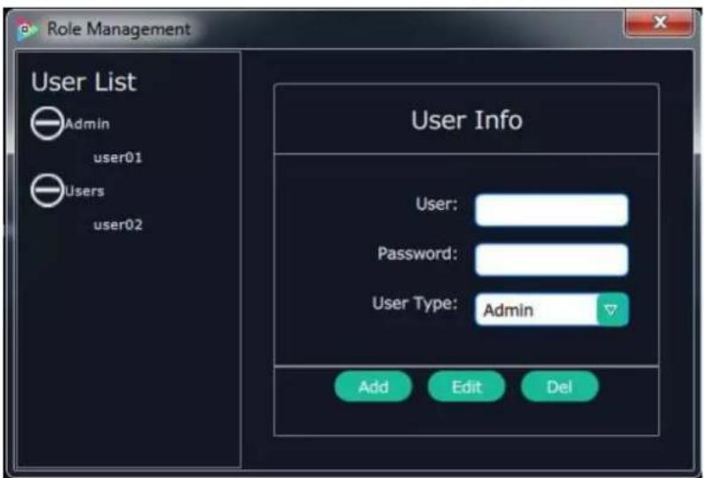Image resolution: width=704 pixels, height=478 pixels.
Task: Open the User Type dropdown arrow
Action: pos(612,310)
